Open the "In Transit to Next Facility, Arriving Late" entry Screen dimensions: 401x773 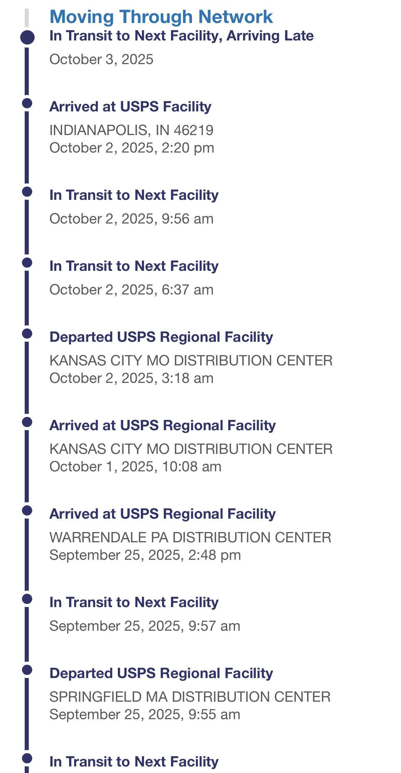(181, 36)
